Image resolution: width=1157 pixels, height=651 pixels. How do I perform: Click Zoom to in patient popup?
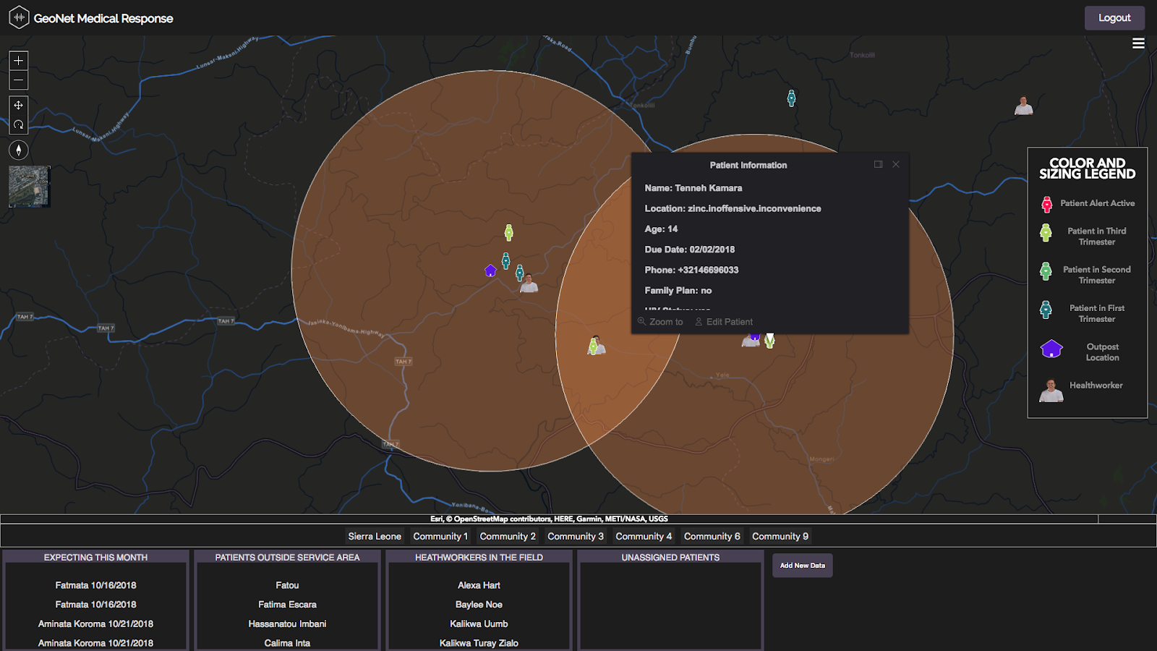(x=660, y=322)
